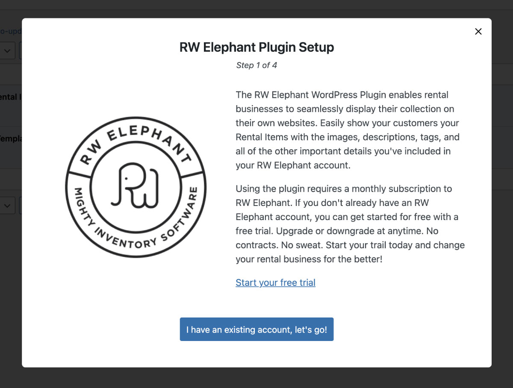Open the Start your free trial link

pyautogui.click(x=275, y=282)
